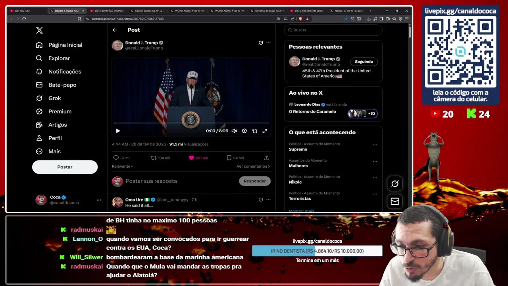
Task: Play the video in Trump's post
Action: pos(118,131)
